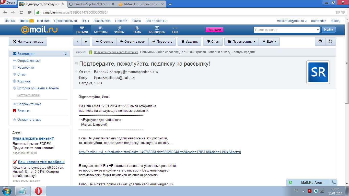Screen dimensions: 349x196
Task: Open the Темы section
Action: coord(137,30)
